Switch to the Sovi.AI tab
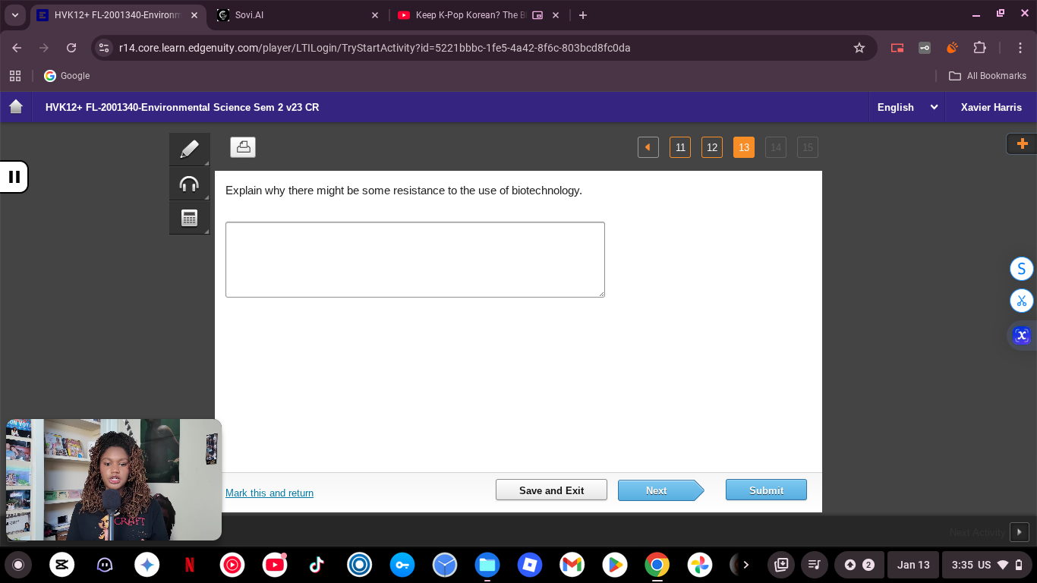 (x=296, y=15)
